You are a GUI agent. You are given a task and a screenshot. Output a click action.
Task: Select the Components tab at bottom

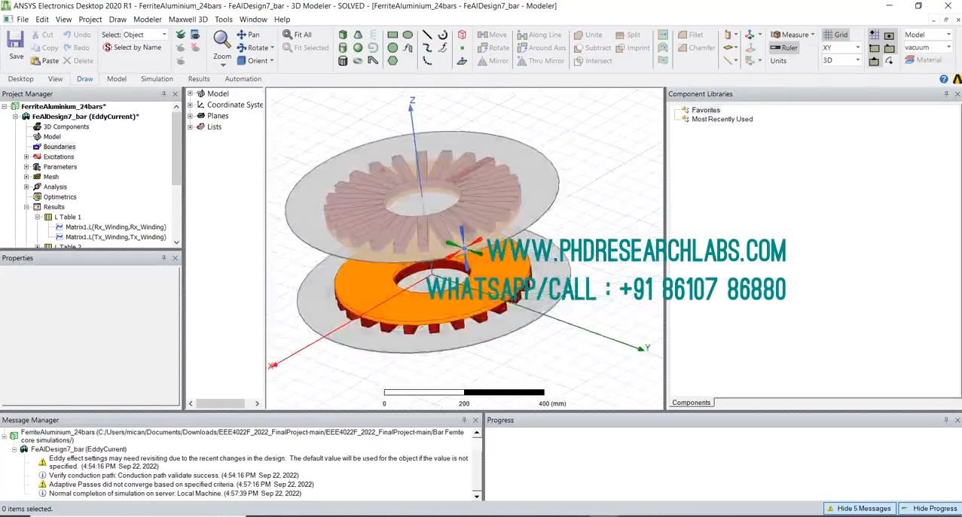pyautogui.click(x=691, y=403)
